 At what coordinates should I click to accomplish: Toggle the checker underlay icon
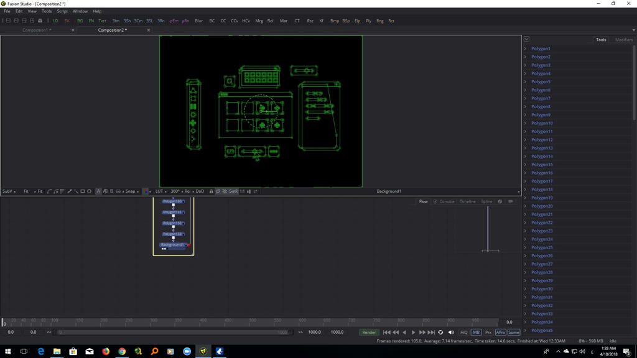coord(225,191)
